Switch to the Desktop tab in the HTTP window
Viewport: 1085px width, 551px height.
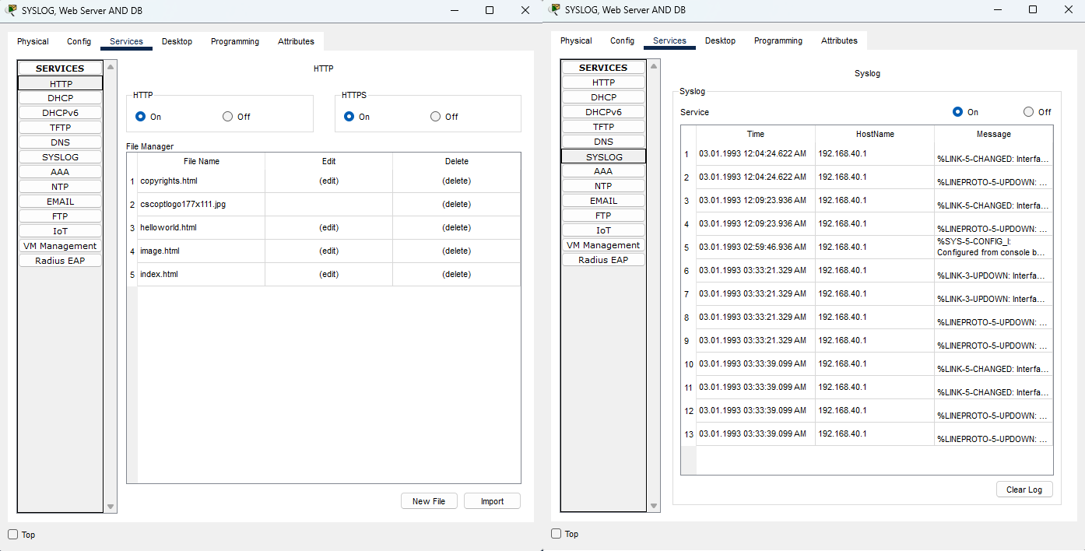click(177, 41)
